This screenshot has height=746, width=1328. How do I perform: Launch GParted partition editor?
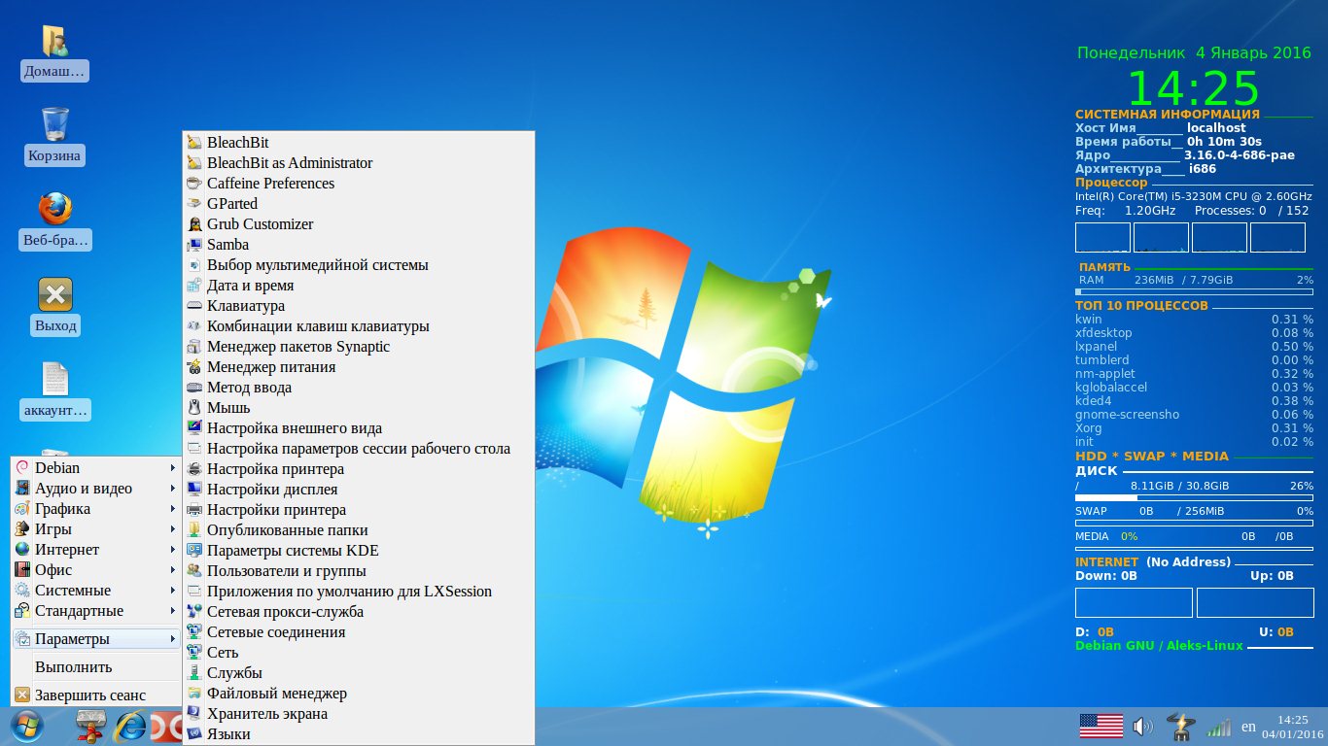tap(359, 203)
